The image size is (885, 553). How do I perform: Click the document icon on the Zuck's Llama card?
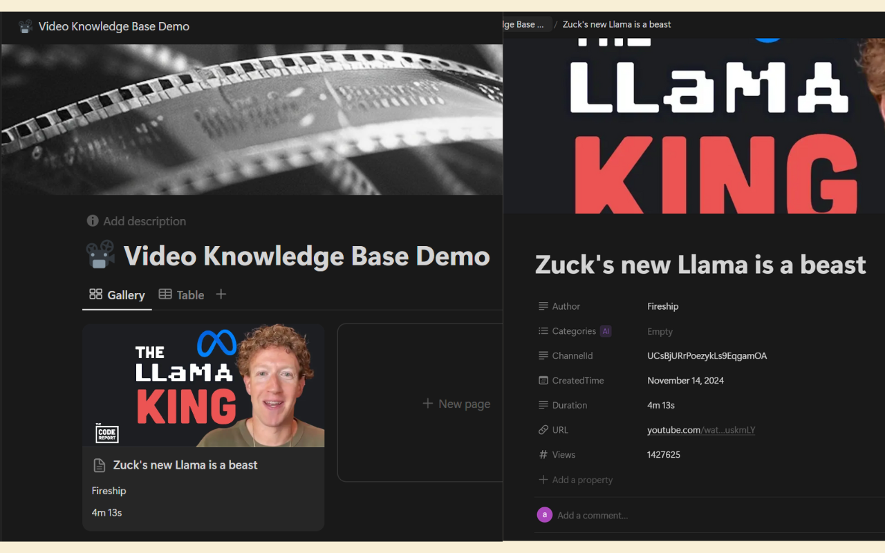(x=99, y=465)
